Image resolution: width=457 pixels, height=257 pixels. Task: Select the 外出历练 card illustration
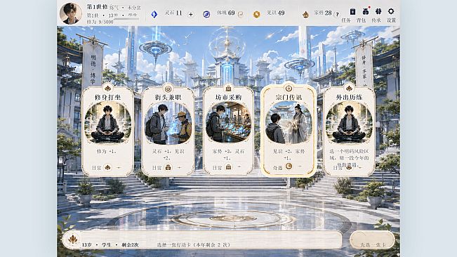(349, 123)
